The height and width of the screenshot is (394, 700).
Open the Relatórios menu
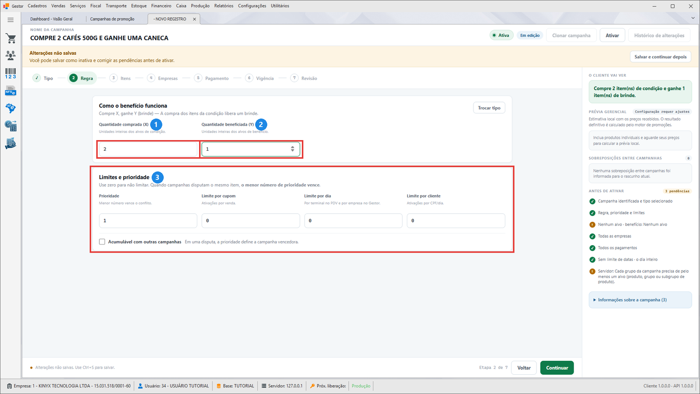[x=224, y=6]
